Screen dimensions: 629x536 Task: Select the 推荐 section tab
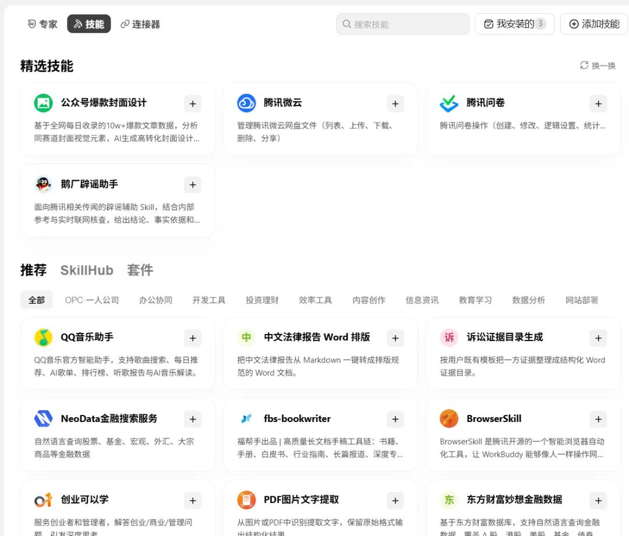(33, 270)
